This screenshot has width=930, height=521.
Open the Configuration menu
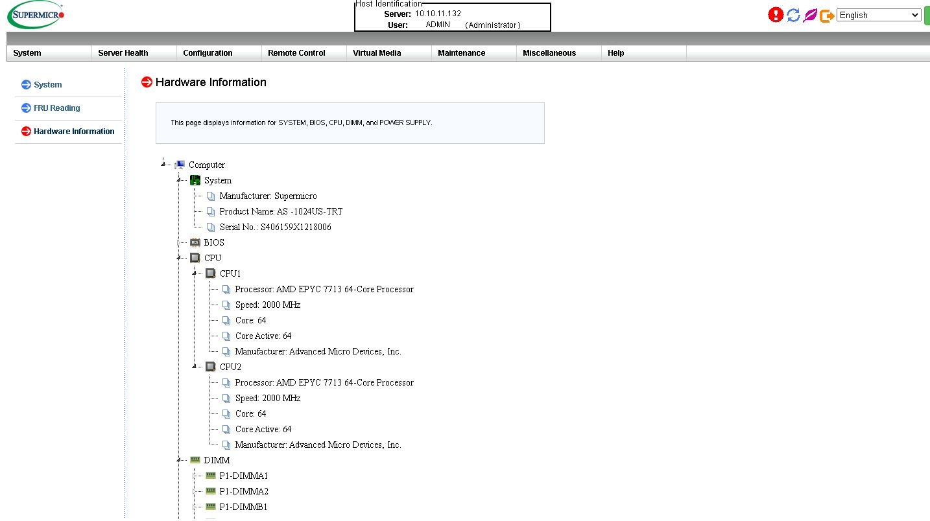(x=219, y=53)
